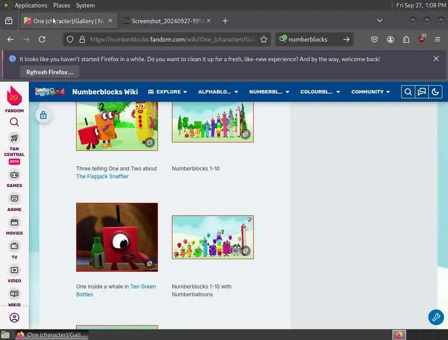This screenshot has width=448, height=340.
Task: Reload the page
Action: coord(42,39)
